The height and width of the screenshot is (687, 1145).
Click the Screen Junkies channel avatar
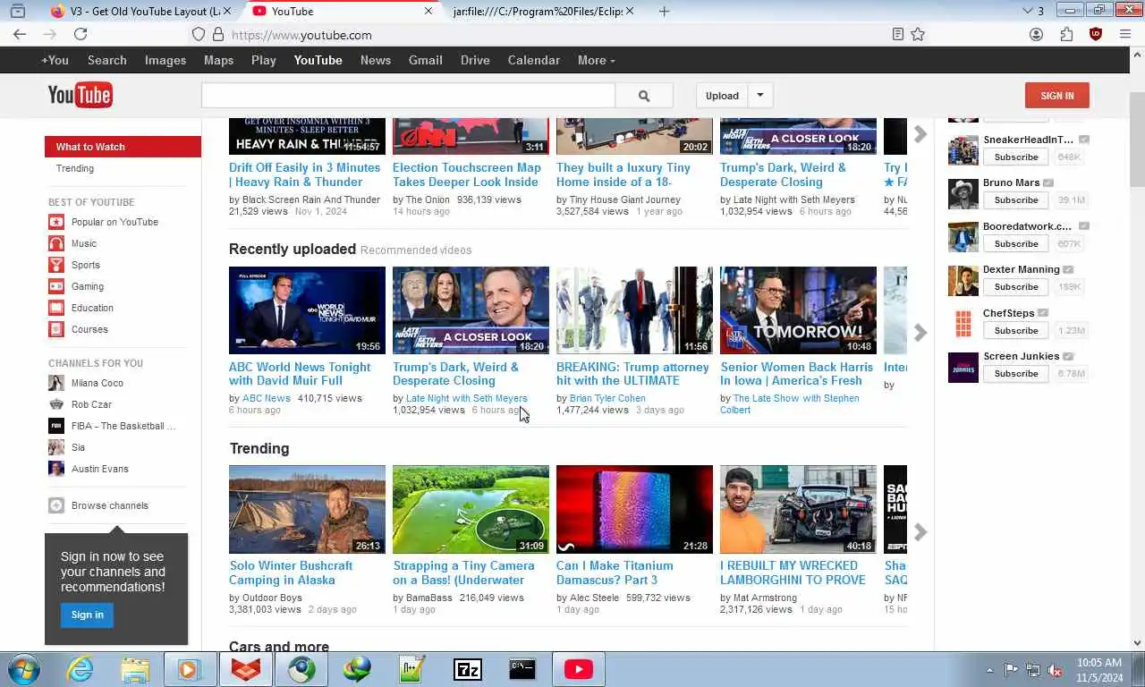pos(963,367)
